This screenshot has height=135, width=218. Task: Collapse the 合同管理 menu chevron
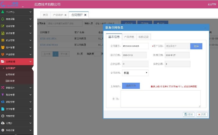pyautogui.click(x=31, y=61)
